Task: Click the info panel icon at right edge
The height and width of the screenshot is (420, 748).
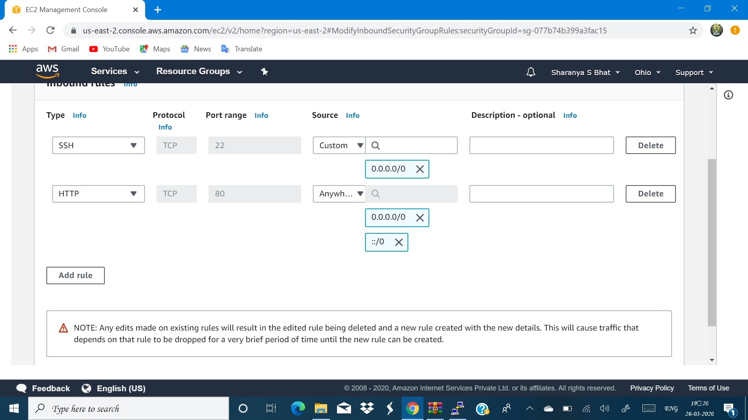Action: 728,95
